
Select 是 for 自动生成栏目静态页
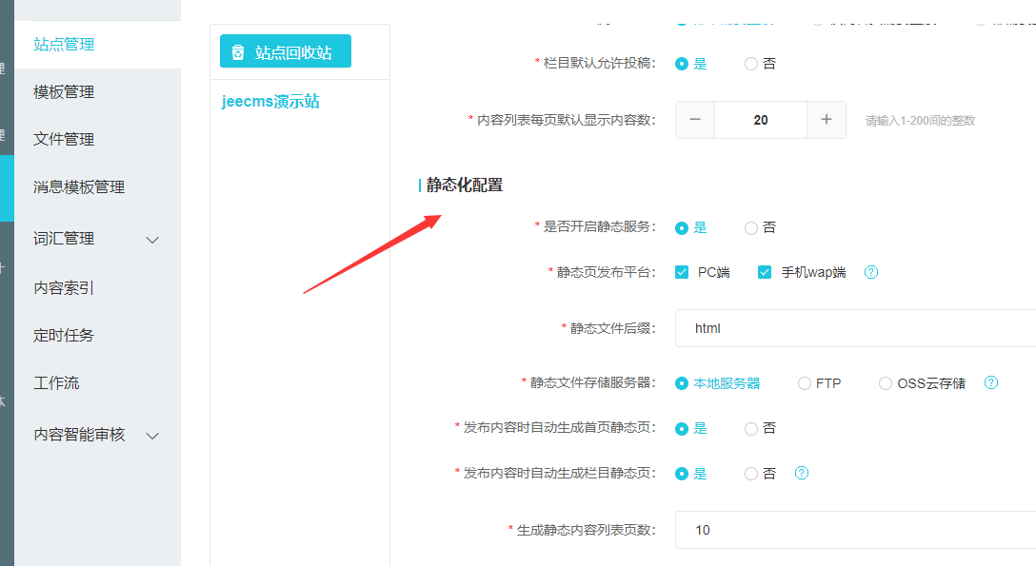pos(682,474)
